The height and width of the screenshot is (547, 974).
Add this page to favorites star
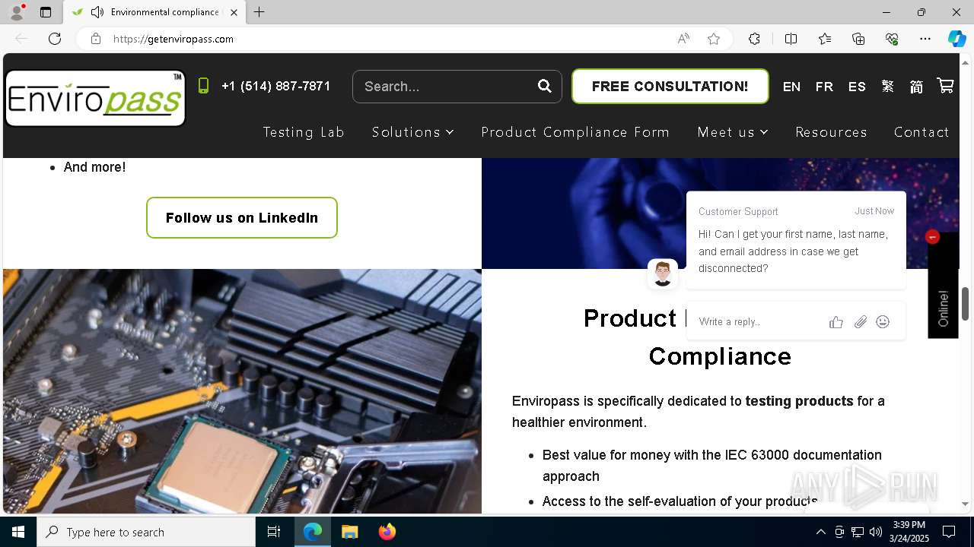(x=714, y=39)
